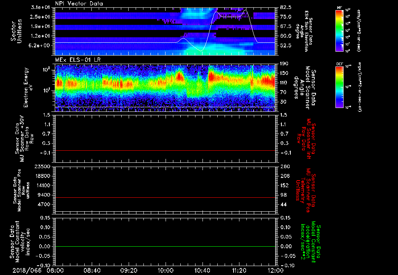Select the 10:00 time axis label
The image size is (398, 275).
coord(165,270)
